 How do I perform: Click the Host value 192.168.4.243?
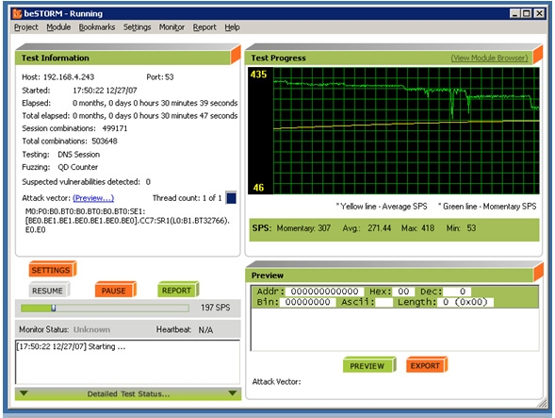[x=69, y=77]
